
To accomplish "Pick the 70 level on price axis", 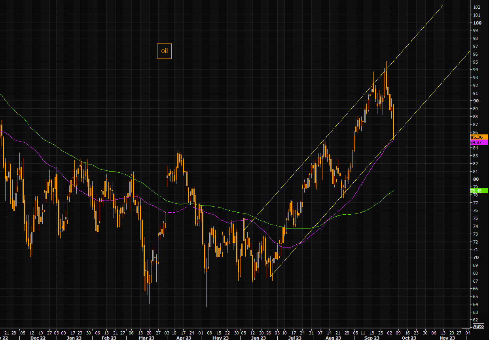I will pos(476,257).
